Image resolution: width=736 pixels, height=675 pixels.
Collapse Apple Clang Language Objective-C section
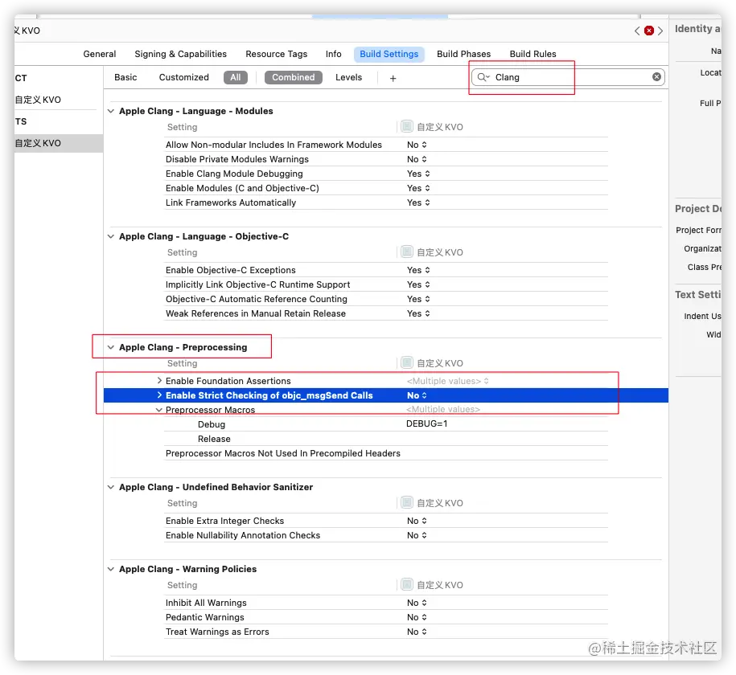[111, 236]
